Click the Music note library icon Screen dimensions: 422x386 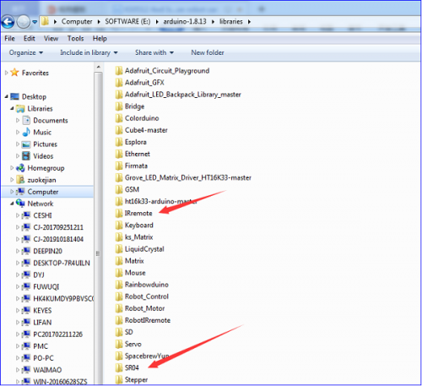26,132
